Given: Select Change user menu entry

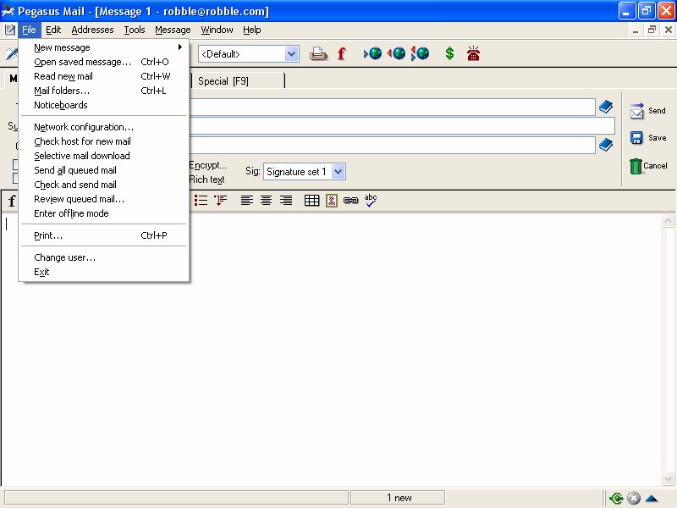Looking at the screenshot, I should click(103, 257).
